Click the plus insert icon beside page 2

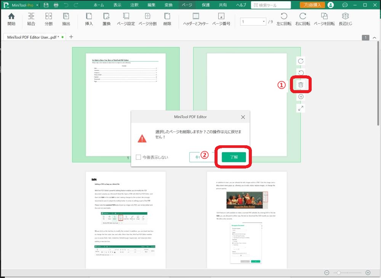coord(301,97)
